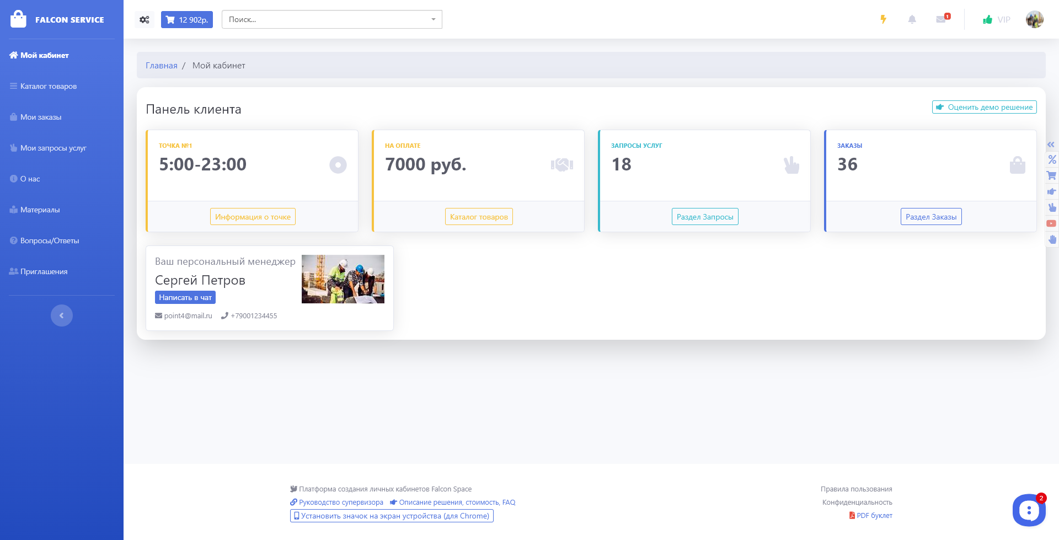Image resolution: width=1059 pixels, height=540 pixels.
Task: Click the VIP thumbs-up status
Action: (x=996, y=20)
